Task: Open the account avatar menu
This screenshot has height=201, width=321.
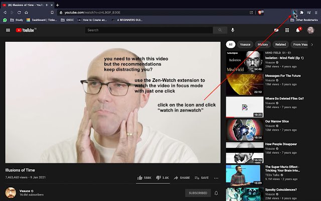Action: tap(310, 30)
